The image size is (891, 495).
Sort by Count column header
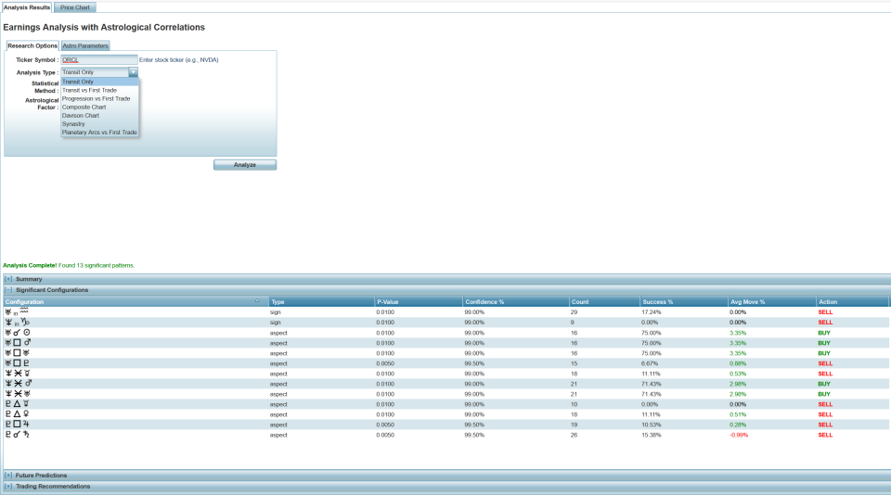(604, 302)
